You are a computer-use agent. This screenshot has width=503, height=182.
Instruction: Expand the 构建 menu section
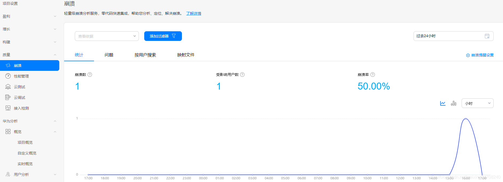pyautogui.click(x=55, y=42)
